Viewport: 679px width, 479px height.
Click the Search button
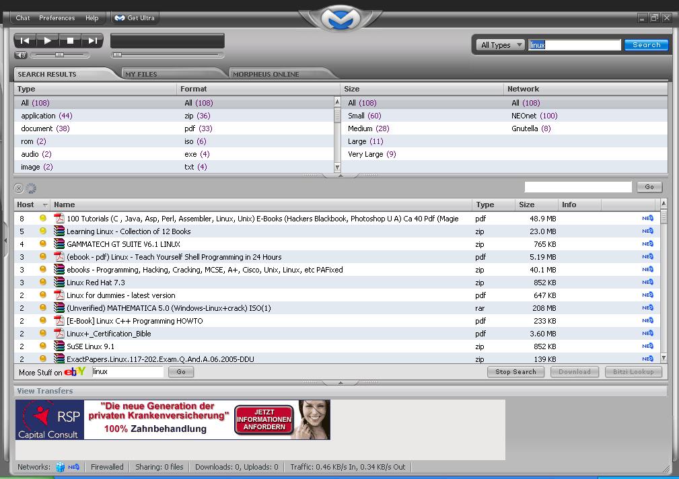coord(646,45)
